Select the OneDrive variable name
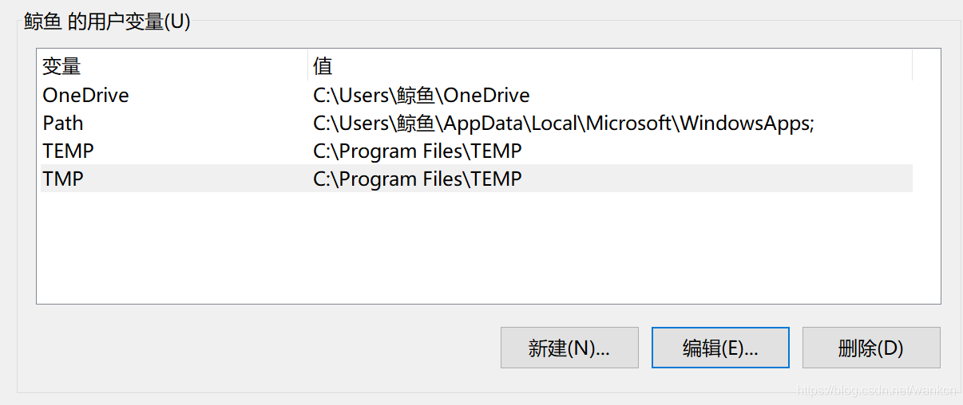963x405 pixels. [x=85, y=96]
